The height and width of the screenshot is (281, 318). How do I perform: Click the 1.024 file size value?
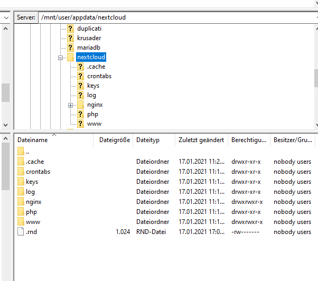click(x=123, y=232)
